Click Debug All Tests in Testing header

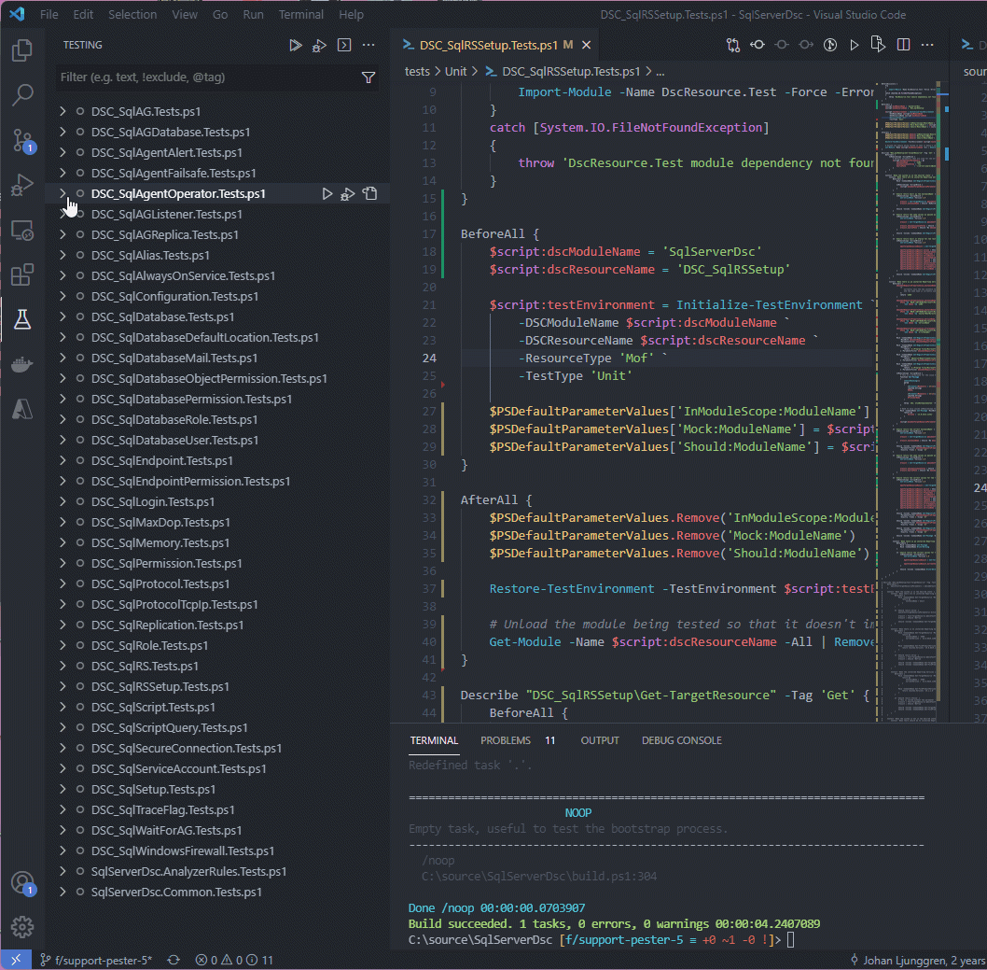[320, 45]
